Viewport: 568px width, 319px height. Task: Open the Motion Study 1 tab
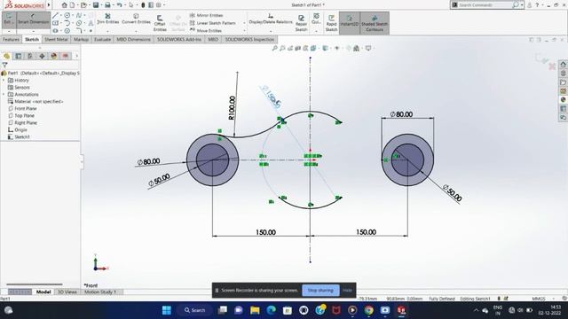coord(100,292)
